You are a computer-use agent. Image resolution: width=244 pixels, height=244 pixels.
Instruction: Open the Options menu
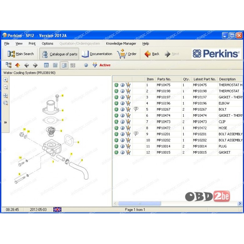[48, 43]
